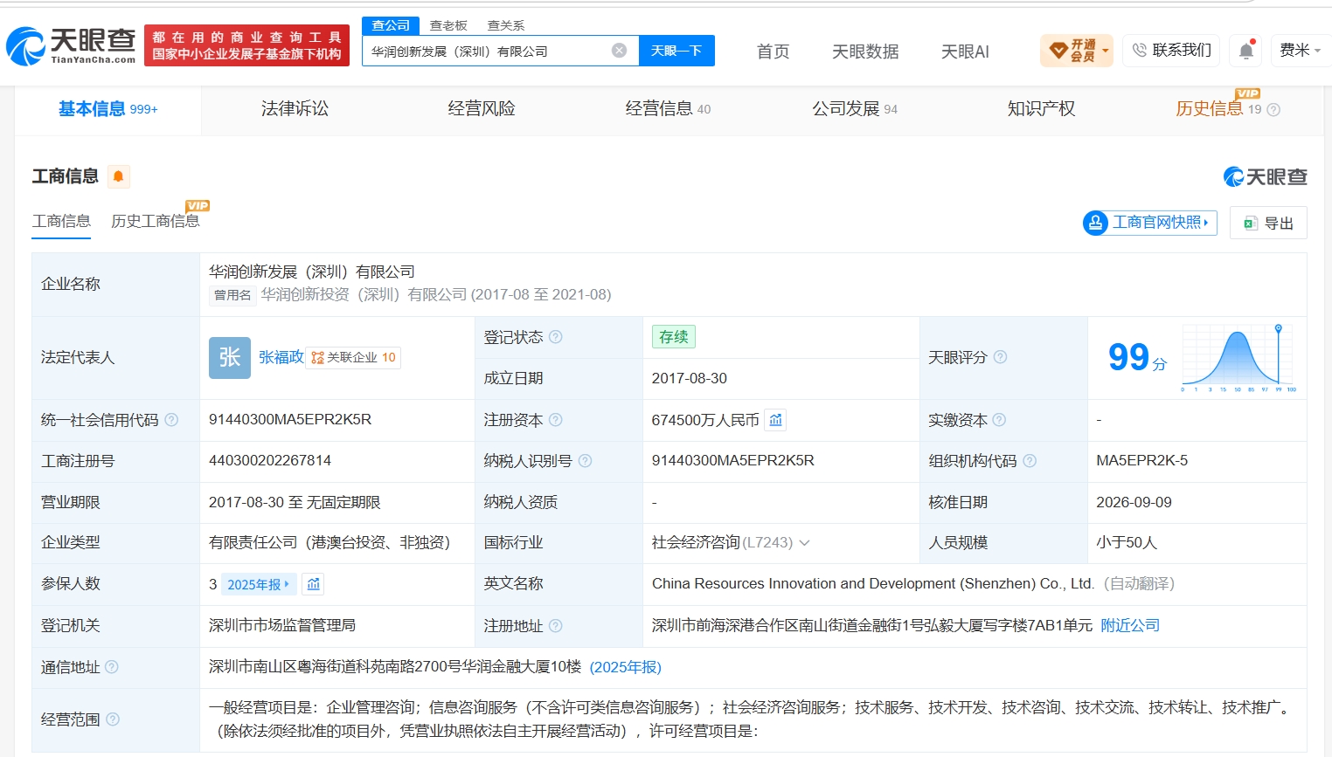The image size is (1332, 757).
Task: Click the 曾用名 former name tag
Action: (232, 295)
